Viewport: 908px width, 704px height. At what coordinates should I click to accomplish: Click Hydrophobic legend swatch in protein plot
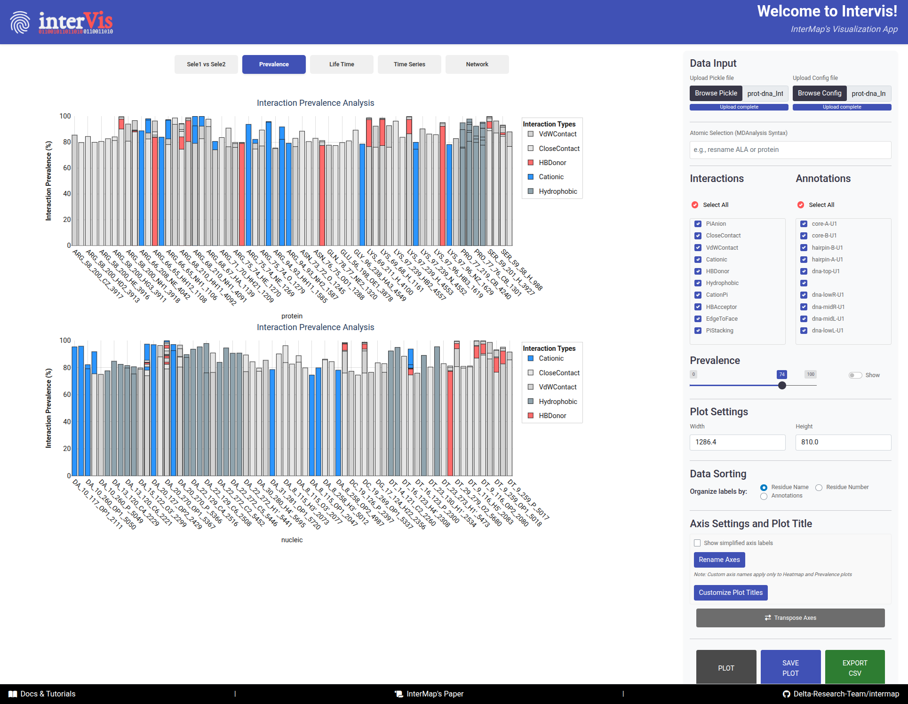pos(531,191)
